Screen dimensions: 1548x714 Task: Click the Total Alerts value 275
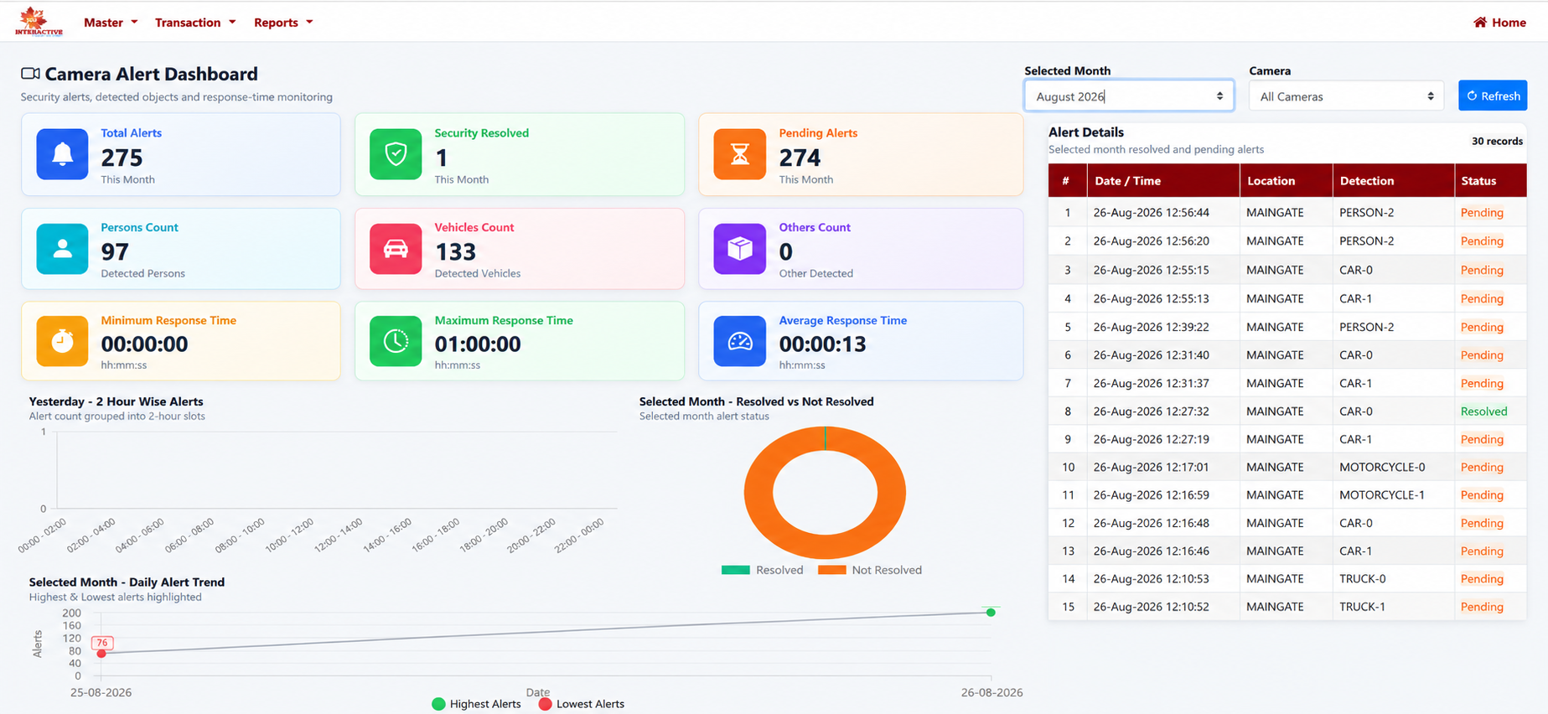(x=122, y=158)
